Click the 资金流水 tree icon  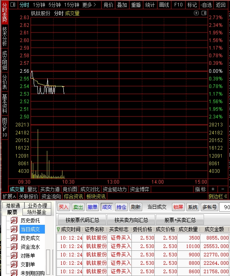point(14,247)
